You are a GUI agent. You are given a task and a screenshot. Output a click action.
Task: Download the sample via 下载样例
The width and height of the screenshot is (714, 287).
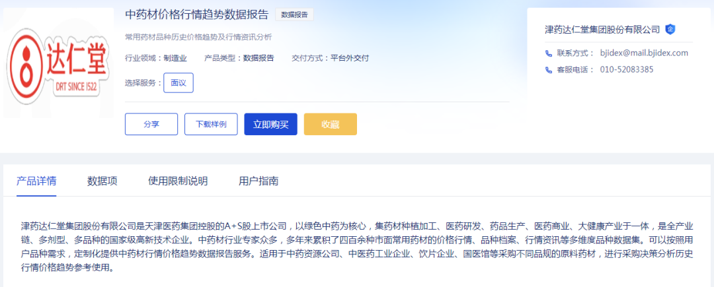click(x=211, y=124)
